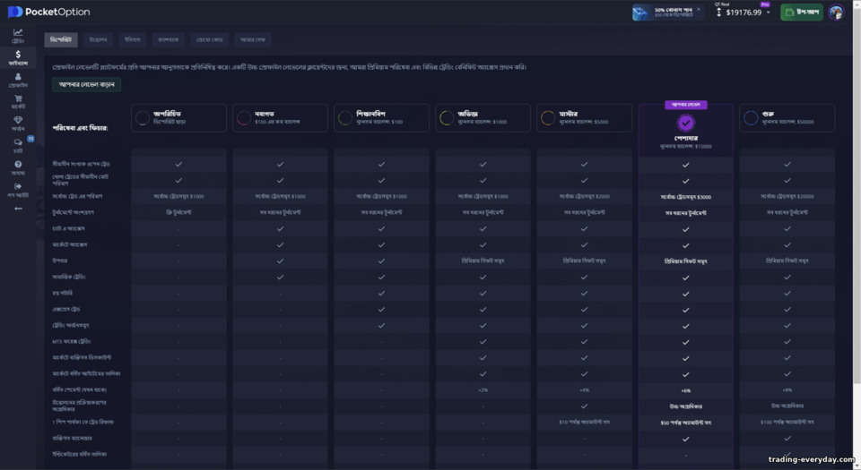This screenshot has height=470, width=861.
Task: Expand the $19176.99 account balance dropdown
Action: [769, 12]
